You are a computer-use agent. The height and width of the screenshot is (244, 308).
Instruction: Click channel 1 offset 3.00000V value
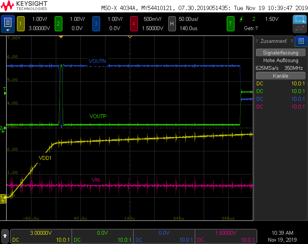[x=39, y=28]
